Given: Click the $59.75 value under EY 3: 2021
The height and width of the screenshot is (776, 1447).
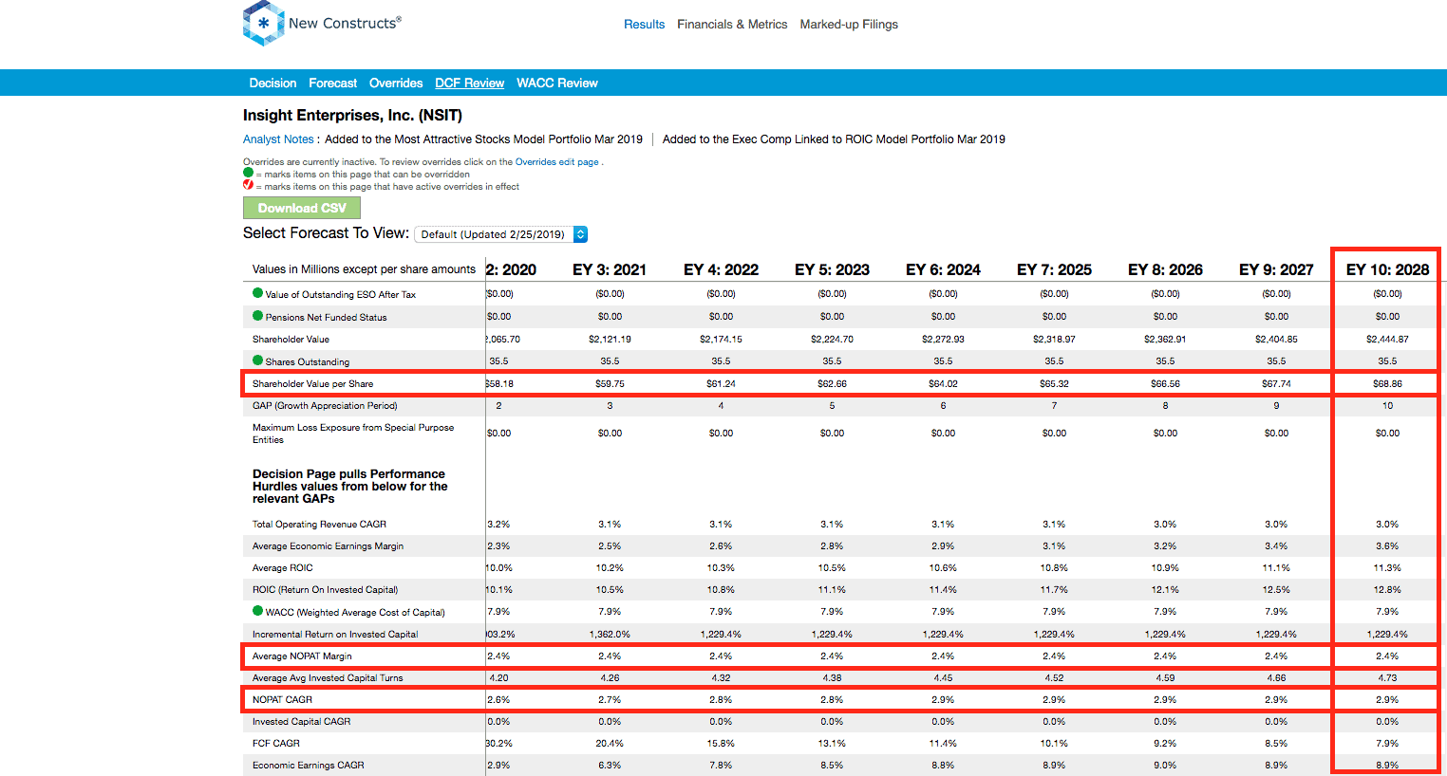Looking at the screenshot, I should pyautogui.click(x=610, y=384).
